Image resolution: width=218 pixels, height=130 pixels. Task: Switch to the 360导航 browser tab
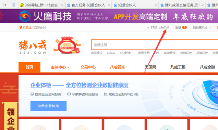coord(42,5)
